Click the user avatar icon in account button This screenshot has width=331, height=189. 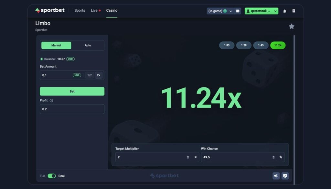[248, 11]
